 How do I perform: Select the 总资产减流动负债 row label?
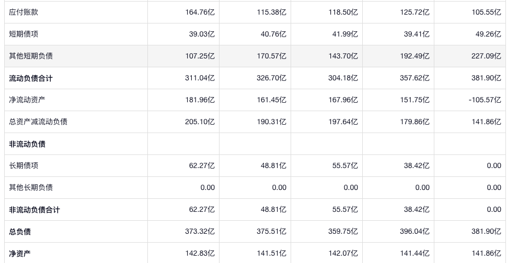point(38,122)
